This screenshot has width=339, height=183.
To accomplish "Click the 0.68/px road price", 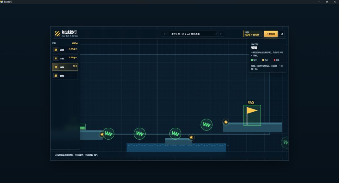I will click(73, 49).
